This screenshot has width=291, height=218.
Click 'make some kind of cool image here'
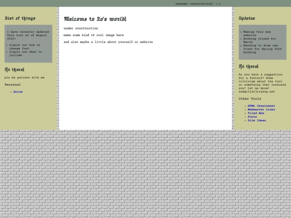click(x=94, y=35)
